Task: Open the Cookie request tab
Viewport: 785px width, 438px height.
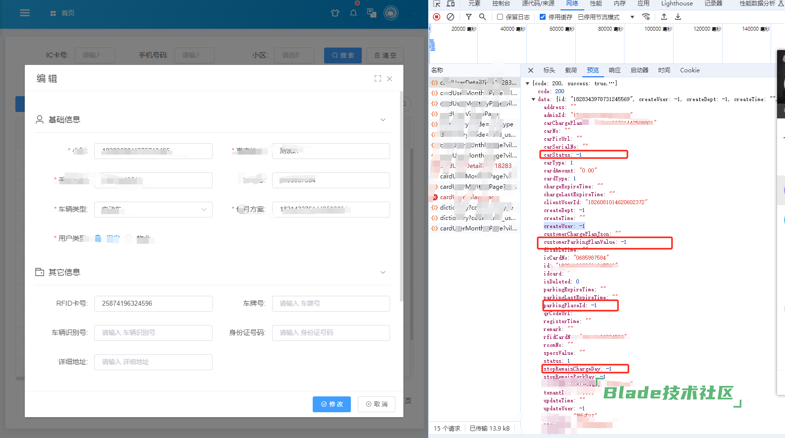Action: (690, 70)
